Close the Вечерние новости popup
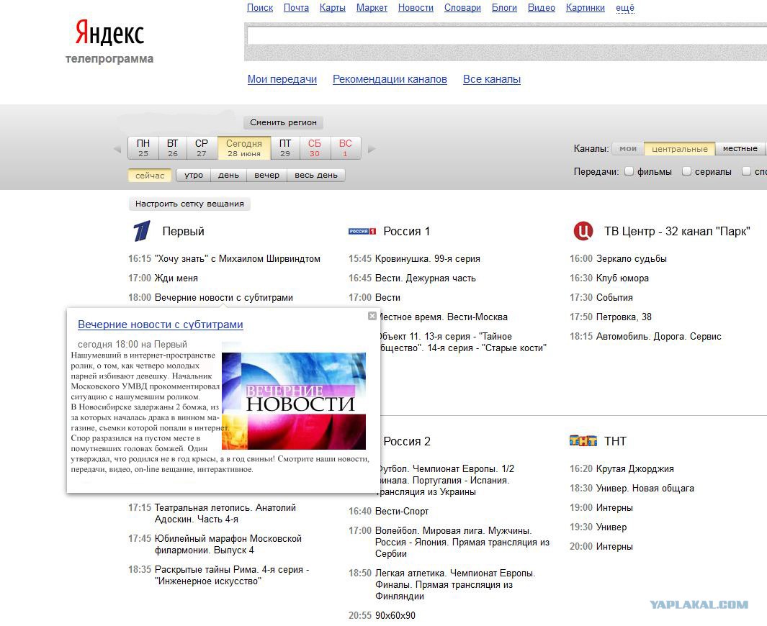 click(372, 316)
